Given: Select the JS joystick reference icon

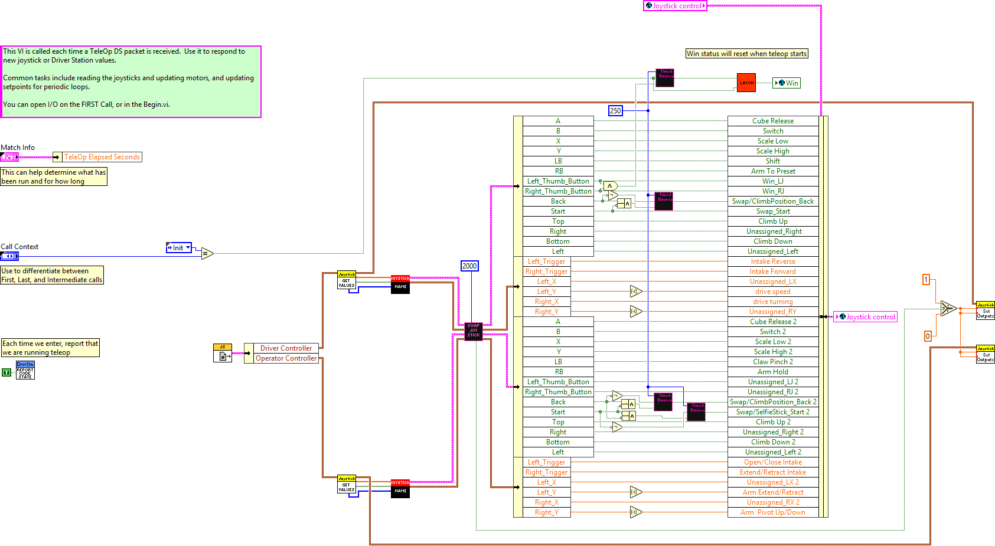Looking at the screenshot, I should coord(222,353).
